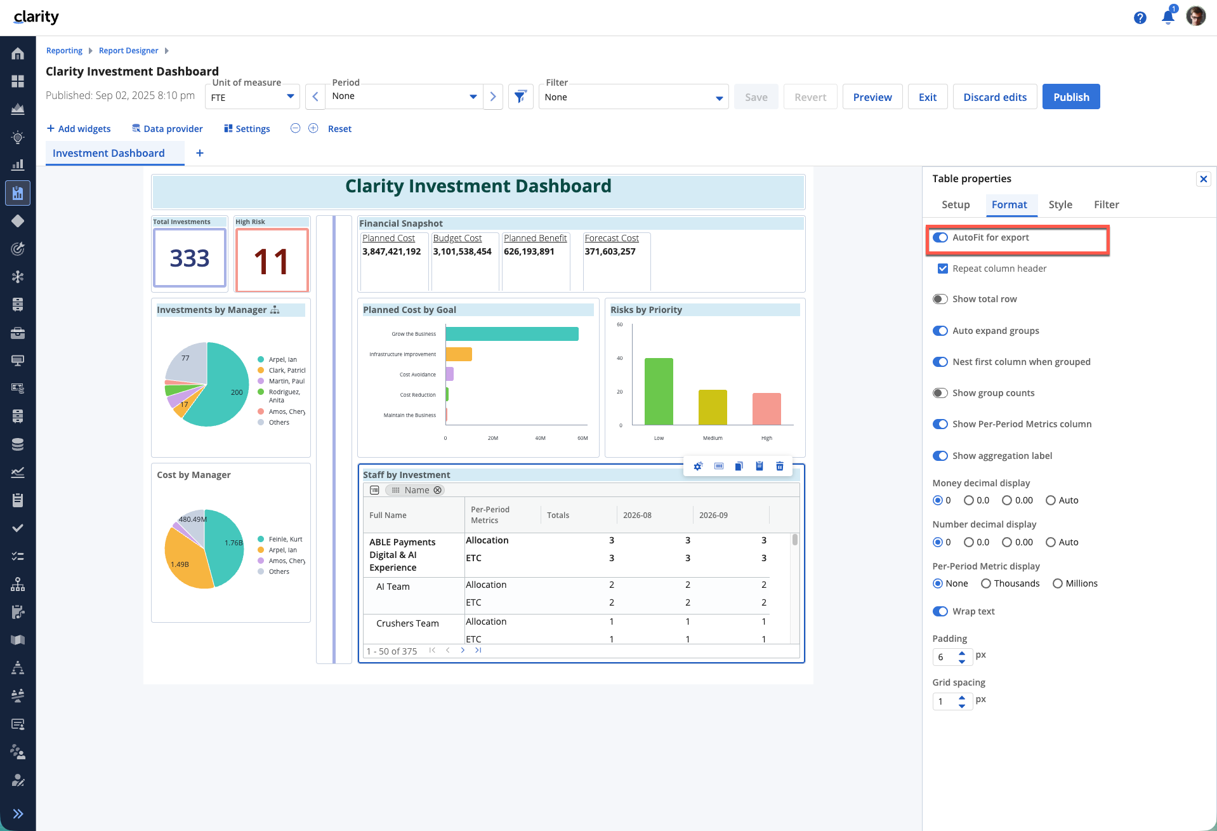Click the Preview button
1217x831 pixels.
872,97
